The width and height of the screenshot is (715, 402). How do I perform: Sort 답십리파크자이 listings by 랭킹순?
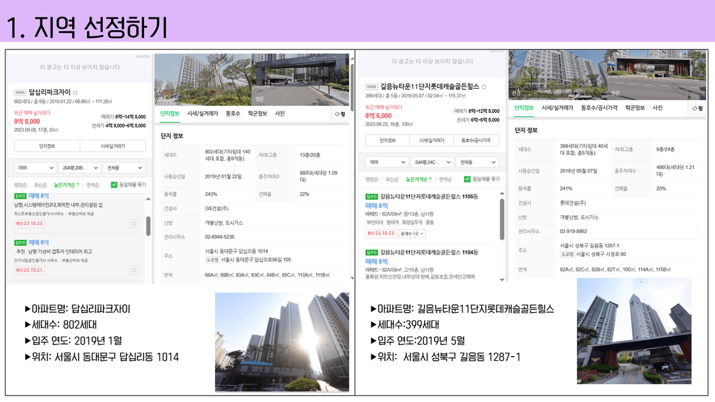(21, 185)
